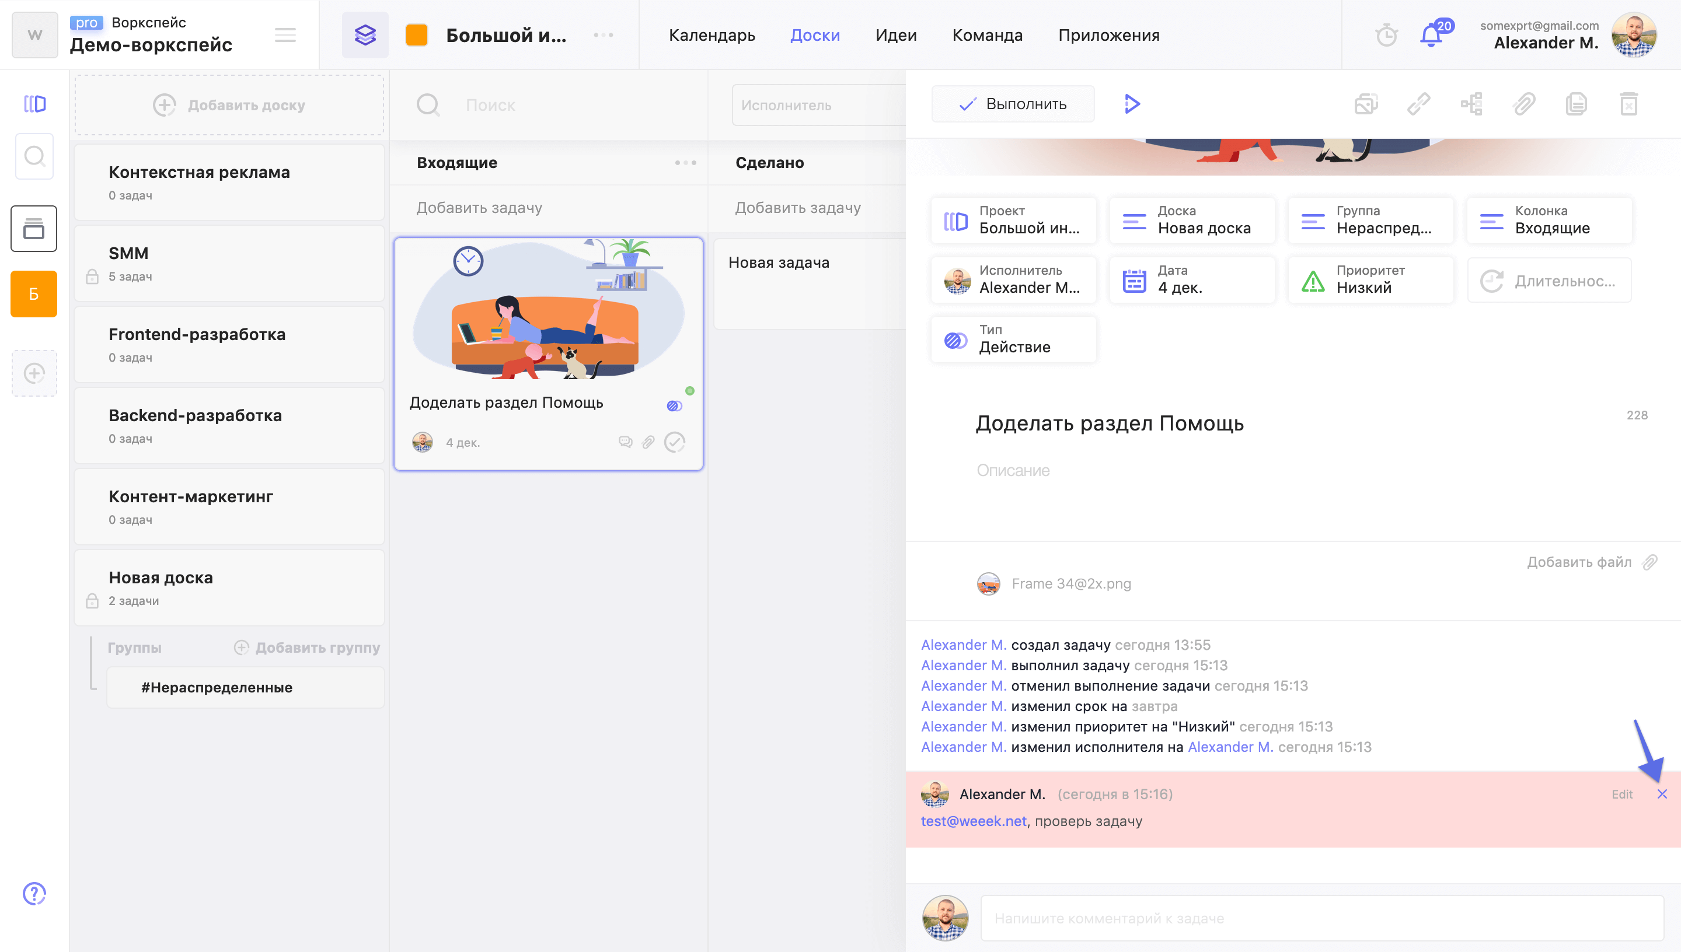Image resolution: width=1681 pixels, height=952 pixels.
Task: Open the Приоритет Низкий selector
Action: (x=1370, y=280)
